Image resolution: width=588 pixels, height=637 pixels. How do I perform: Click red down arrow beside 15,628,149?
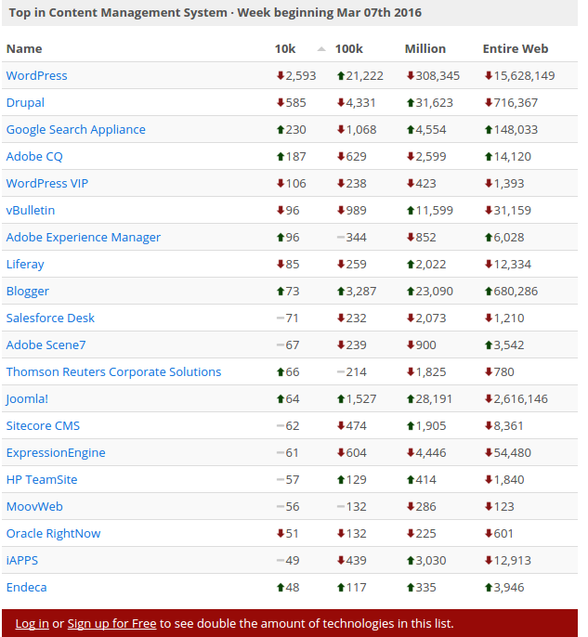(x=489, y=75)
